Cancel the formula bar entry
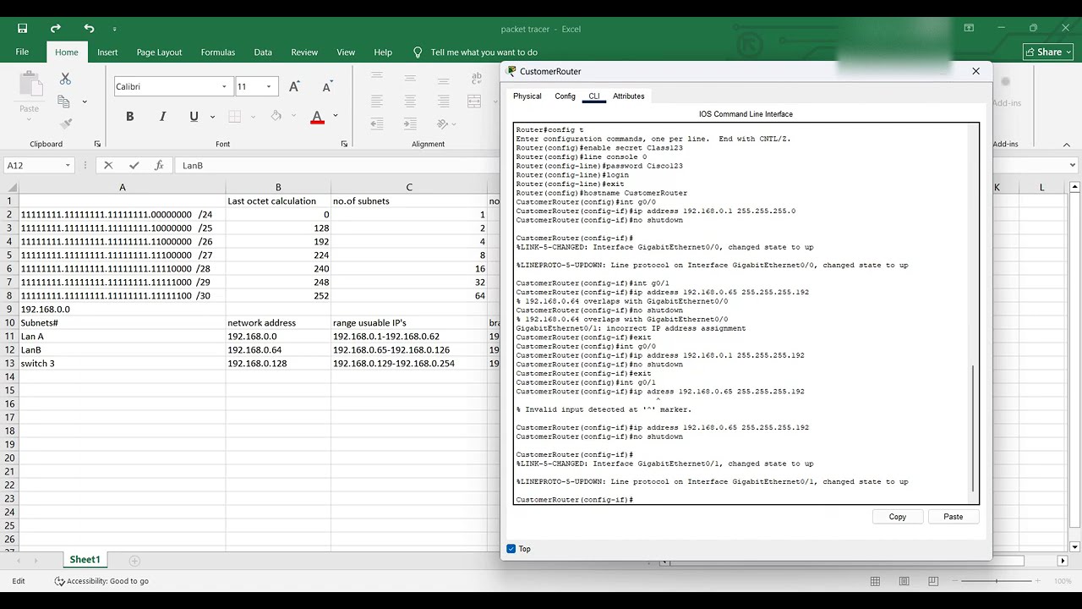Image resolution: width=1082 pixels, height=609 pixels. 108,166
